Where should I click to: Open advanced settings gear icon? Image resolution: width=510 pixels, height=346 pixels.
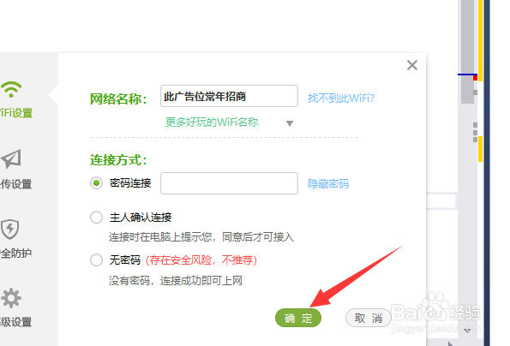pyautogui.click(x=11, y=298)
